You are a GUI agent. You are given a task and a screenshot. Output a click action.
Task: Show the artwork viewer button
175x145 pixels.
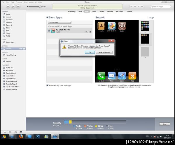[x=21, y=132]
